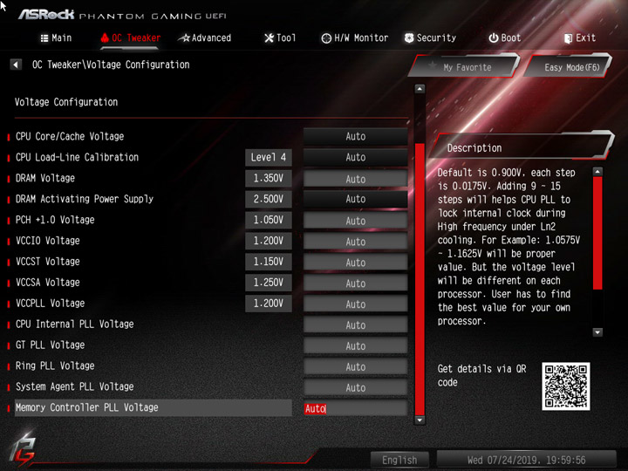
Task: Open DRAM Activating Power Supply Auto dropdown
Action: (x=356, y=199)
